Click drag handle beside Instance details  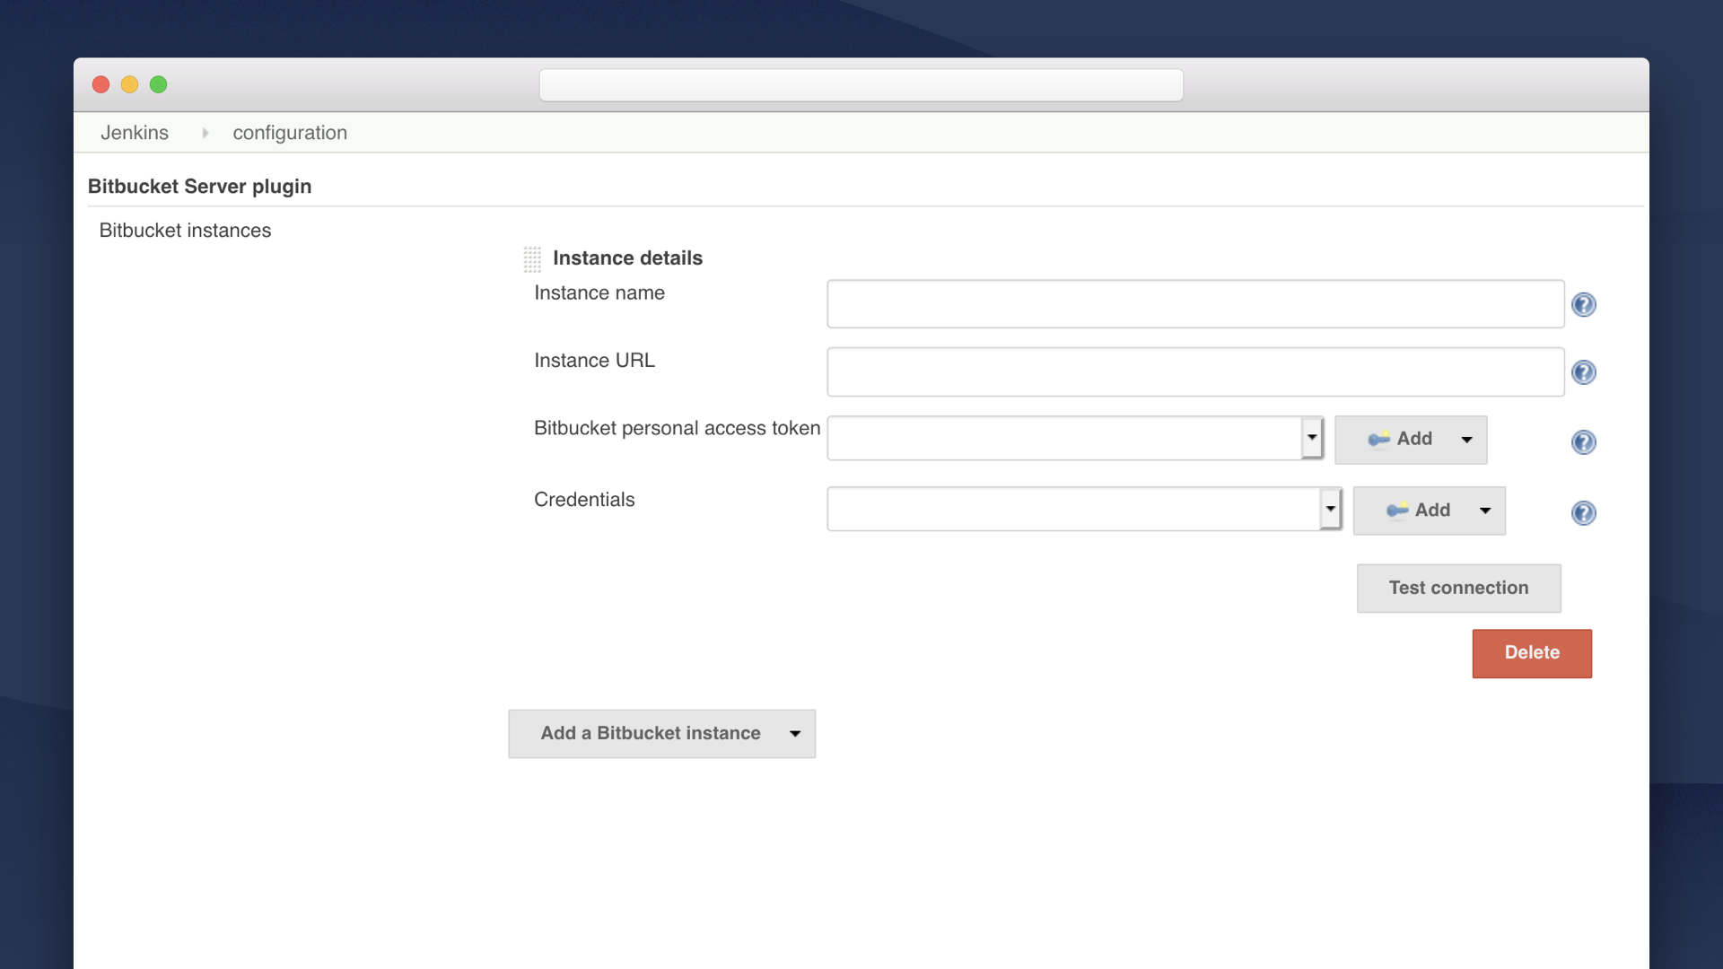click(x=532, y=259)
